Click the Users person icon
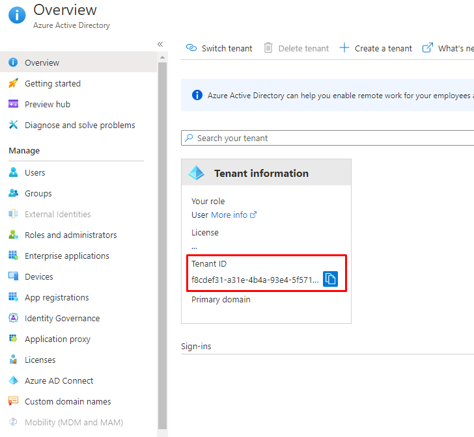The height and width of the screenshot is (437, 474). (x=13, y=172)
